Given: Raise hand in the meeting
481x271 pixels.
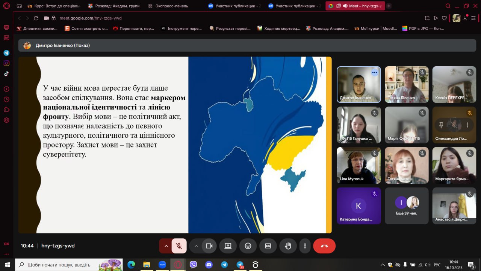Looking at the screenshot, I should pyautogui.click(x=288, y=246).
